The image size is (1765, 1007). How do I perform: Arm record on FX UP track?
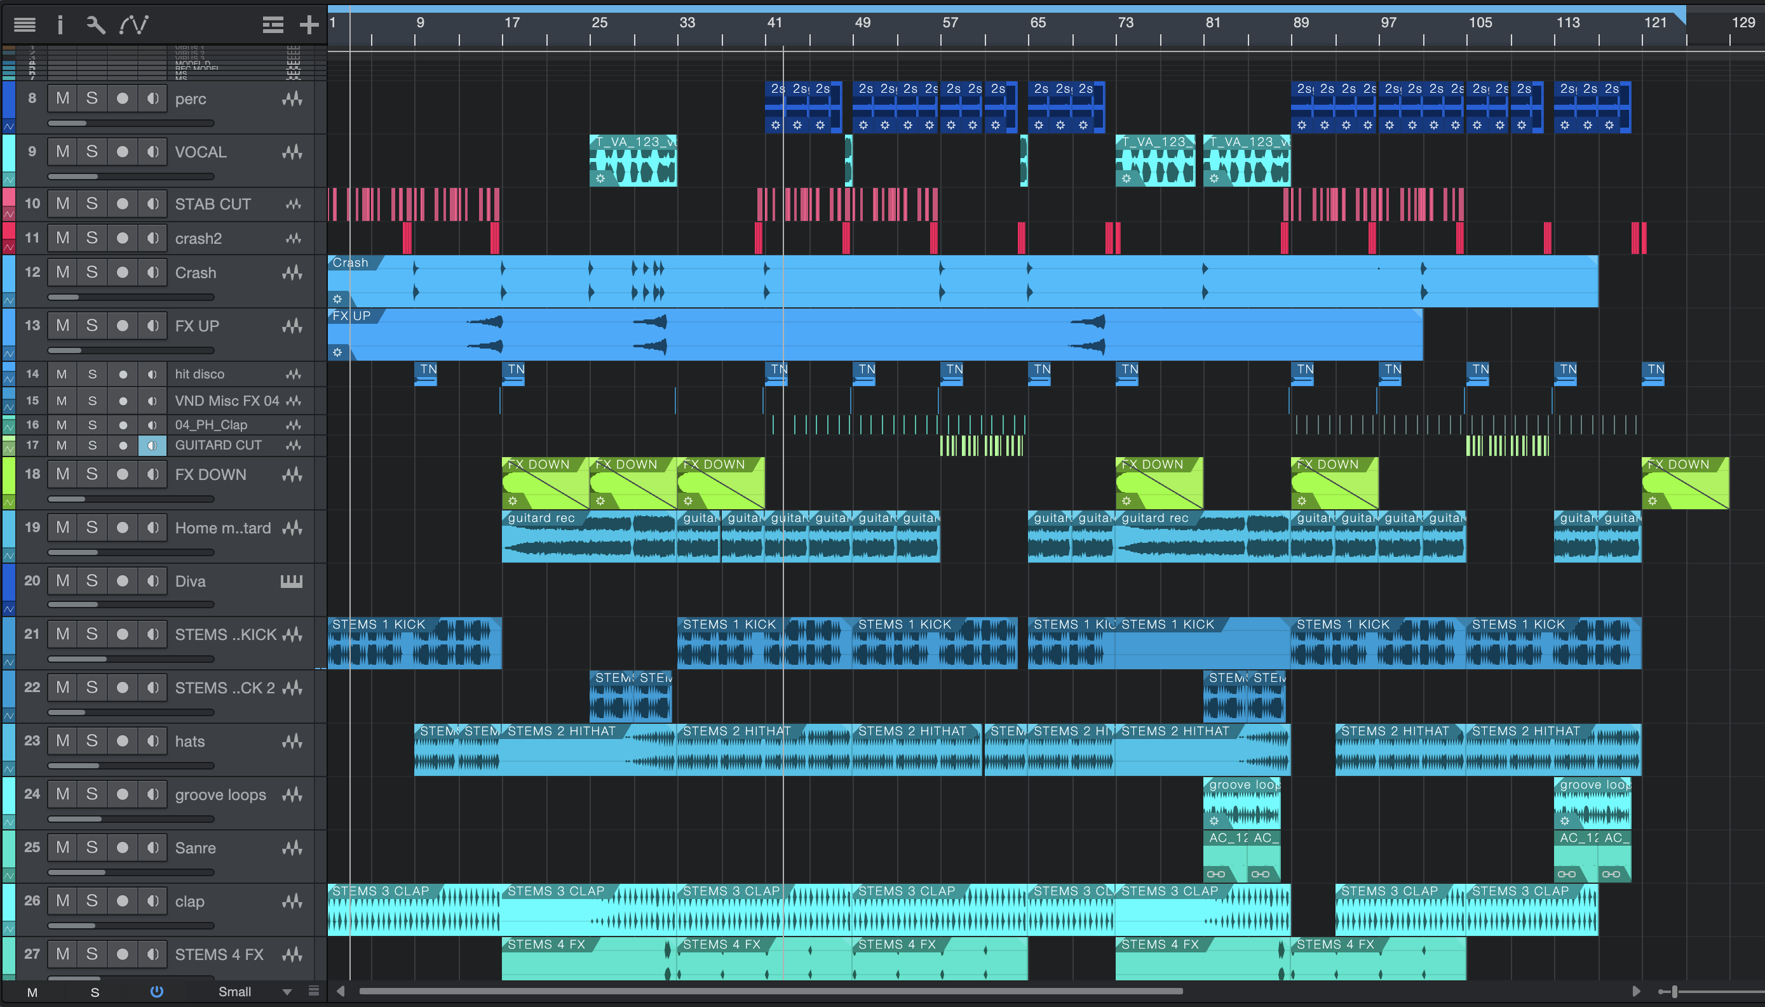[123, 325]
